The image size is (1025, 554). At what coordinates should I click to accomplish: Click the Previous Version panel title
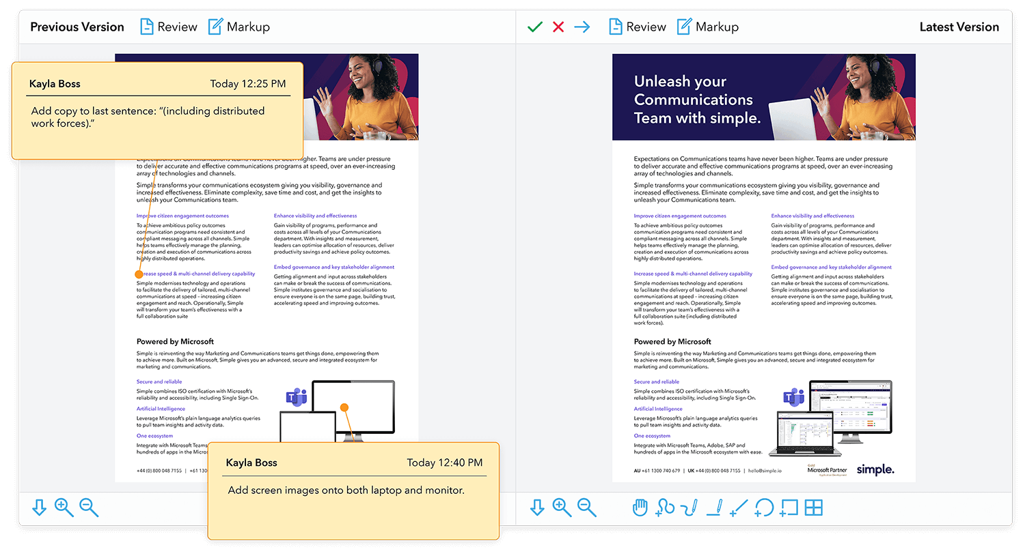[x=77, y=27]
